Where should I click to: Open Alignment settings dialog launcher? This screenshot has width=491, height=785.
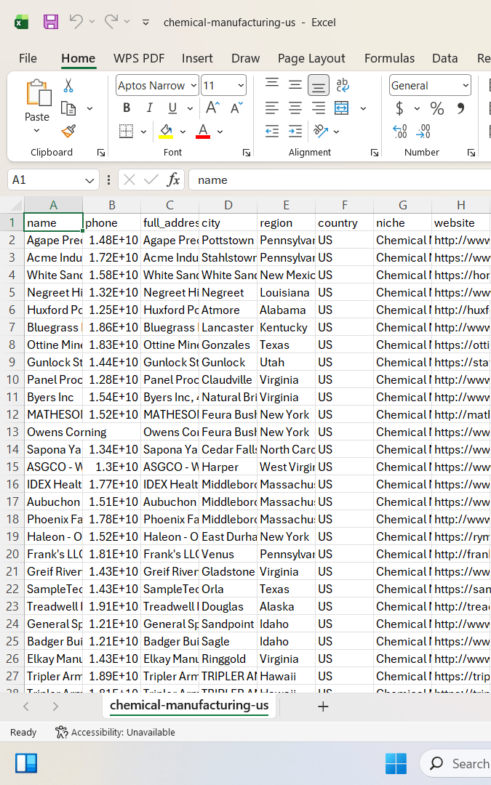(x=375, y=153)
